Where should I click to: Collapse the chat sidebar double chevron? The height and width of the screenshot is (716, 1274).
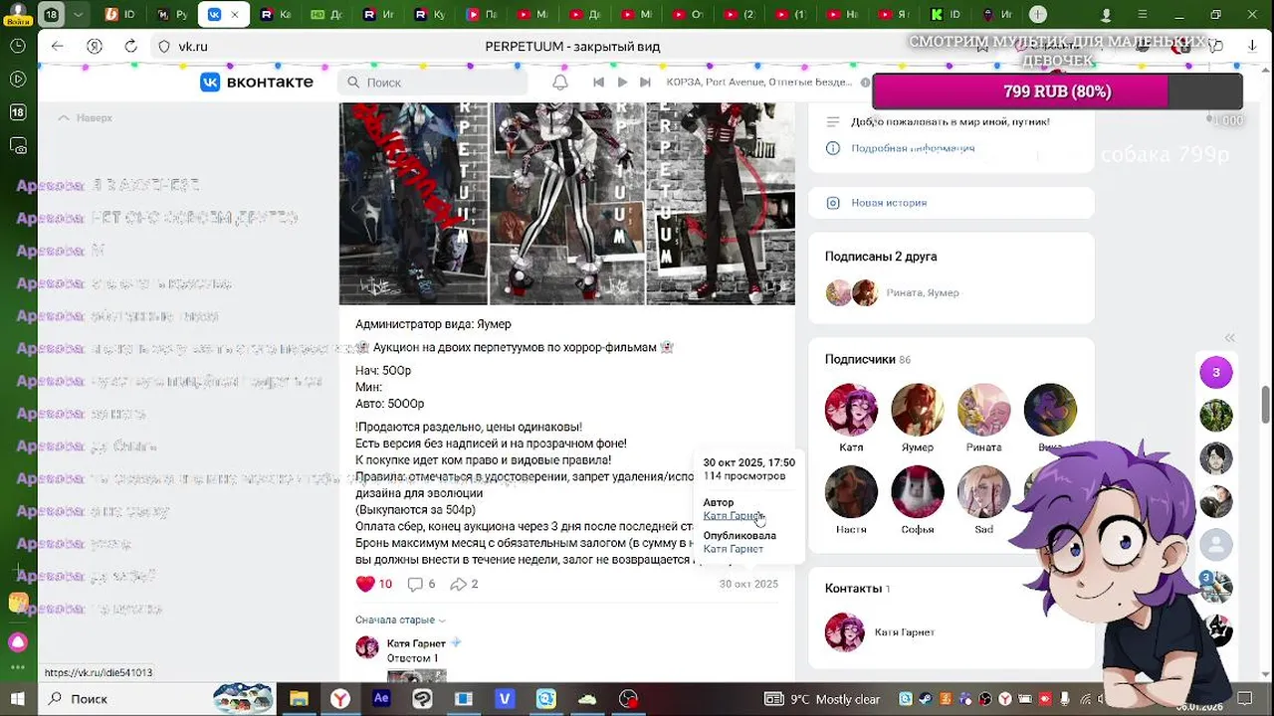pyautogui.click(x=1229, y=338)
